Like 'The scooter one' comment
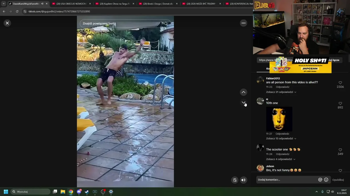The width and height of the screenshot is (350, 196). [340, 150]
